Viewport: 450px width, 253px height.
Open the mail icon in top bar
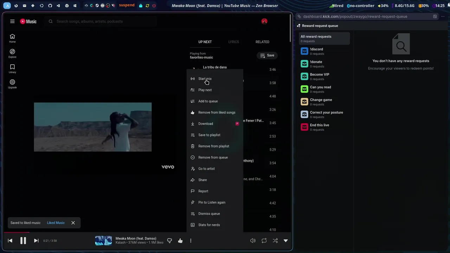pyautogui.click(x=24, y=6)
